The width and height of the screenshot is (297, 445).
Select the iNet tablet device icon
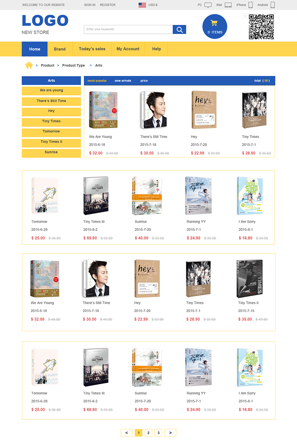pyautogui.click(x=228, y=5)
